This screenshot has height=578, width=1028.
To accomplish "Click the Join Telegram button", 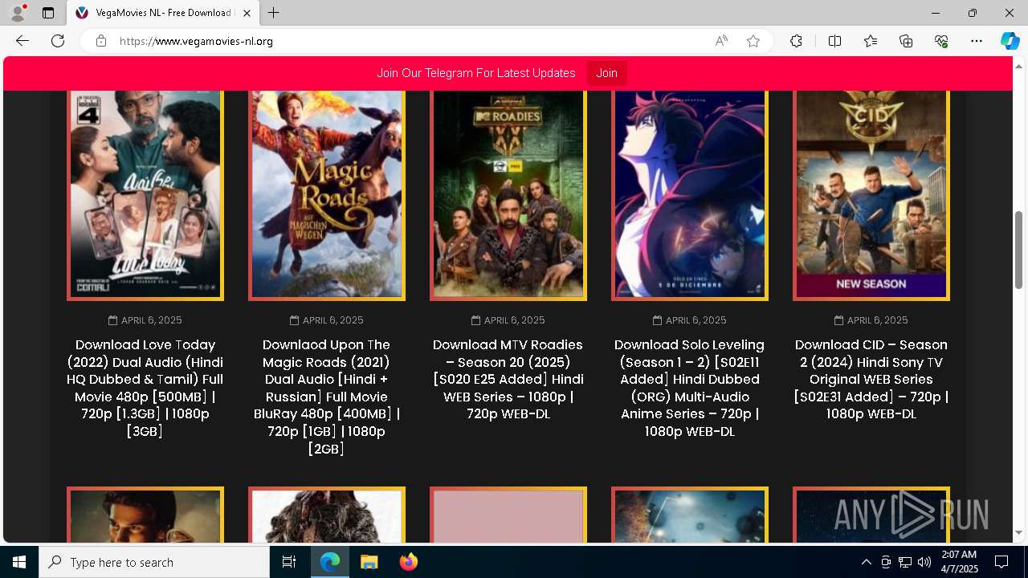I will [x=606, y=73].
